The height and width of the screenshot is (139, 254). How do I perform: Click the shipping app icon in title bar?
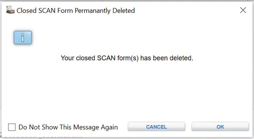[11, 10]
